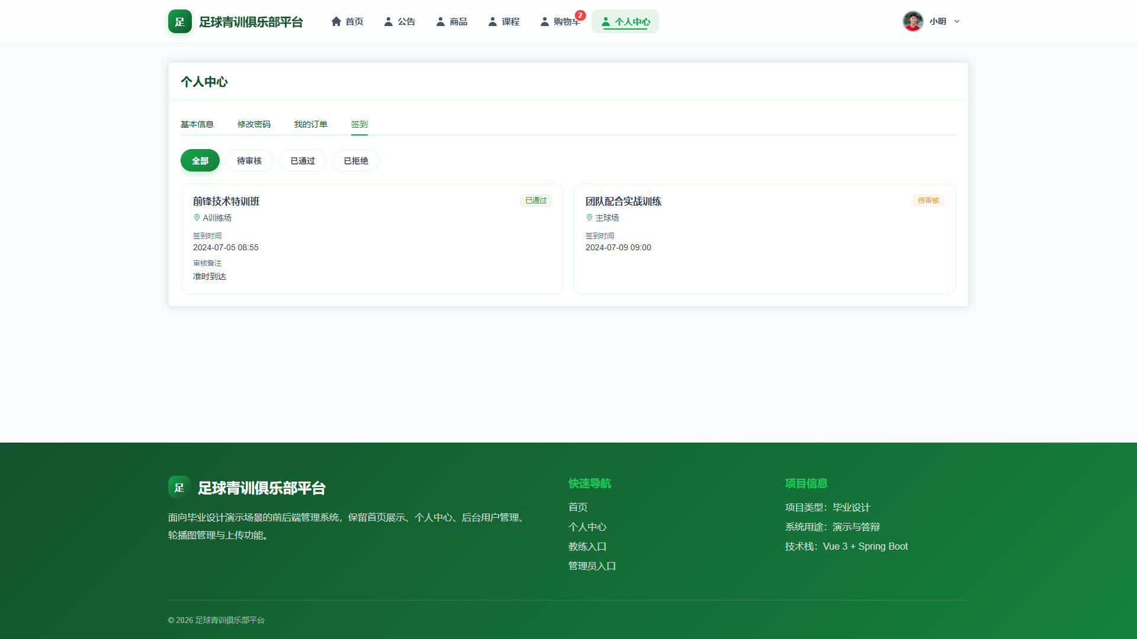Viewport: 1137px width, 639px height.
Task: Open the 购物车 navigation item
Action: tap(560, 21)
